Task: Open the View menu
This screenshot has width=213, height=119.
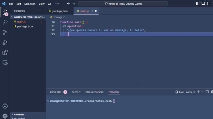Action: [x=41, y=4]
